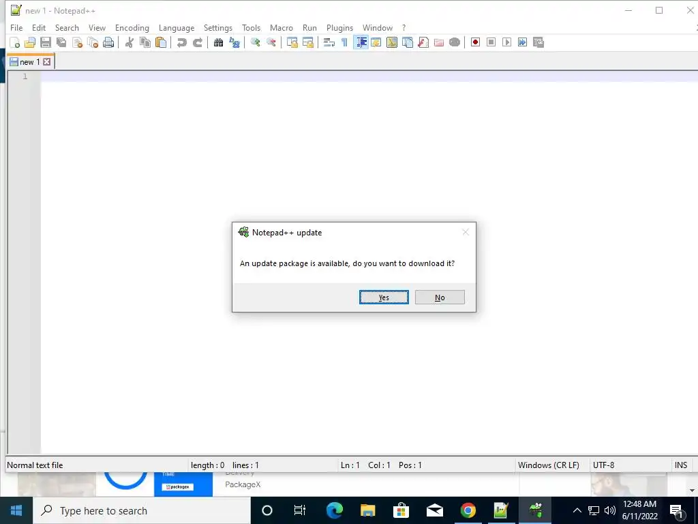The image size is (698, 524).
Task: Click the Zoom Out magnifier icon
Action: 271,42
